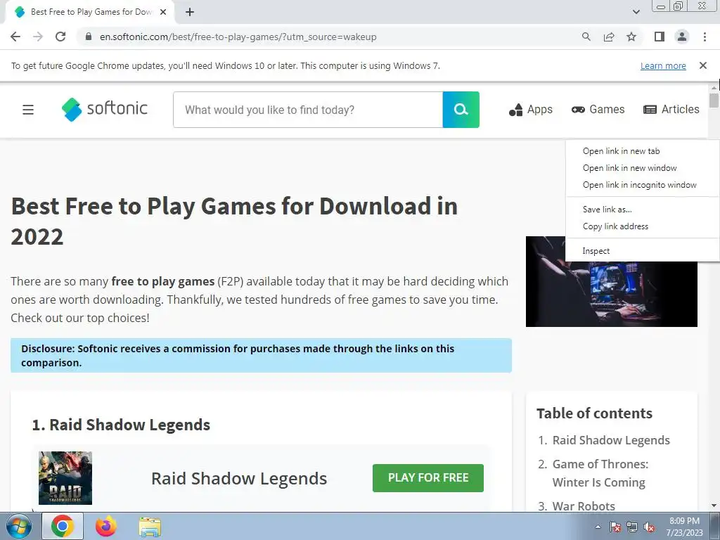Click Raid Shadow Legends card title
720x540 pixels.
239,478
